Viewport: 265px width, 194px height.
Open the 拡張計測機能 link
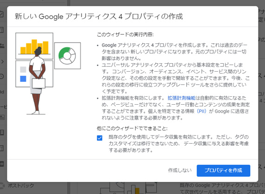(181, 98)
